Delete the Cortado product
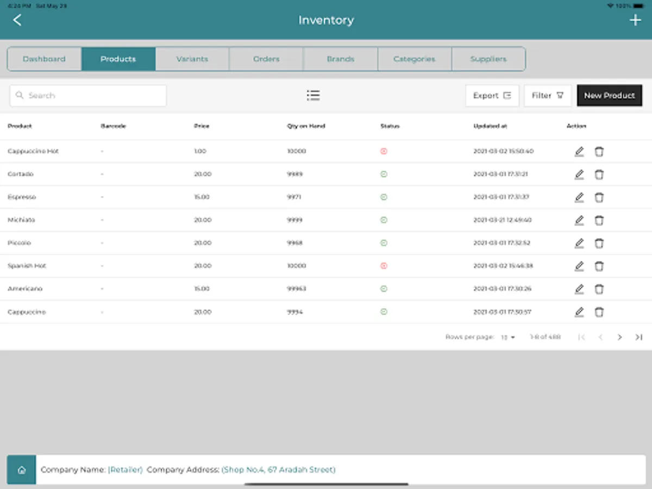Viewport: 652px width, 489px height. pos(599,174)
